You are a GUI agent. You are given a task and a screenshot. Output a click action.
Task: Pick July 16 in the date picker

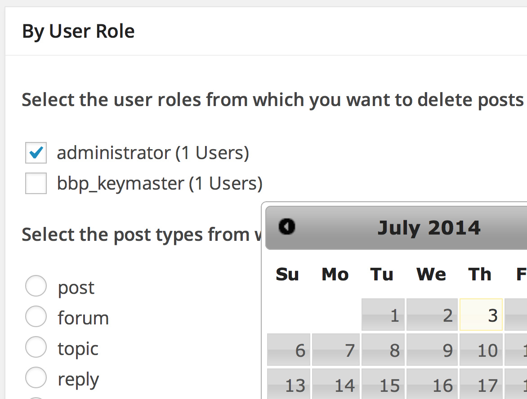(x=432, y=384)
